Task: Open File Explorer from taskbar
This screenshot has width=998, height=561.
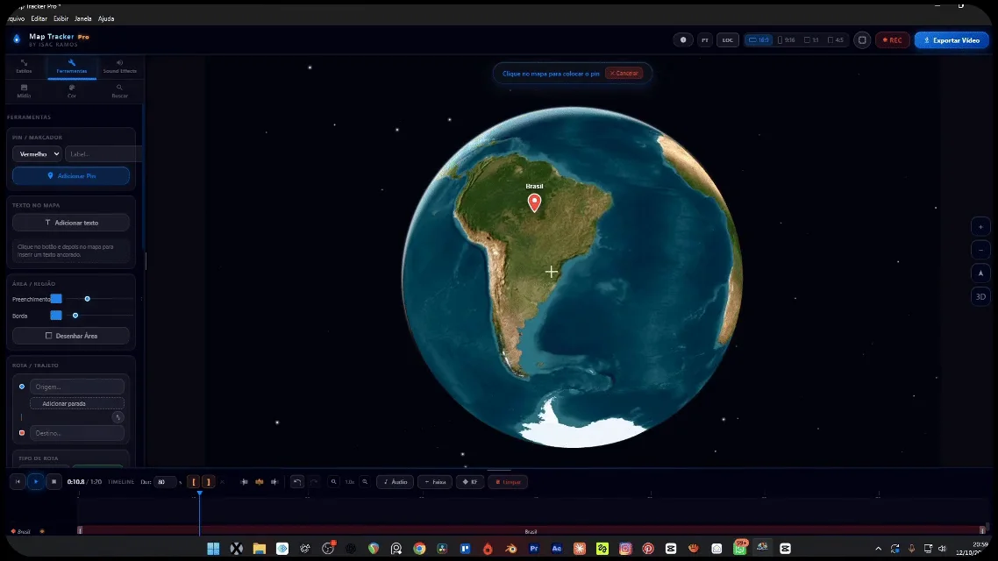Action: coord(259,548)
